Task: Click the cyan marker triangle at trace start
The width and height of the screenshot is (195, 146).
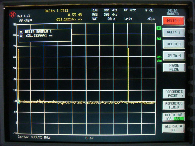Action: [19, 101]
